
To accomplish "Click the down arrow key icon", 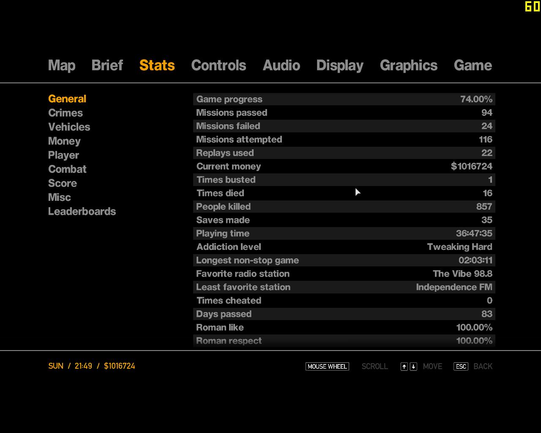I will tap(413, 367).
